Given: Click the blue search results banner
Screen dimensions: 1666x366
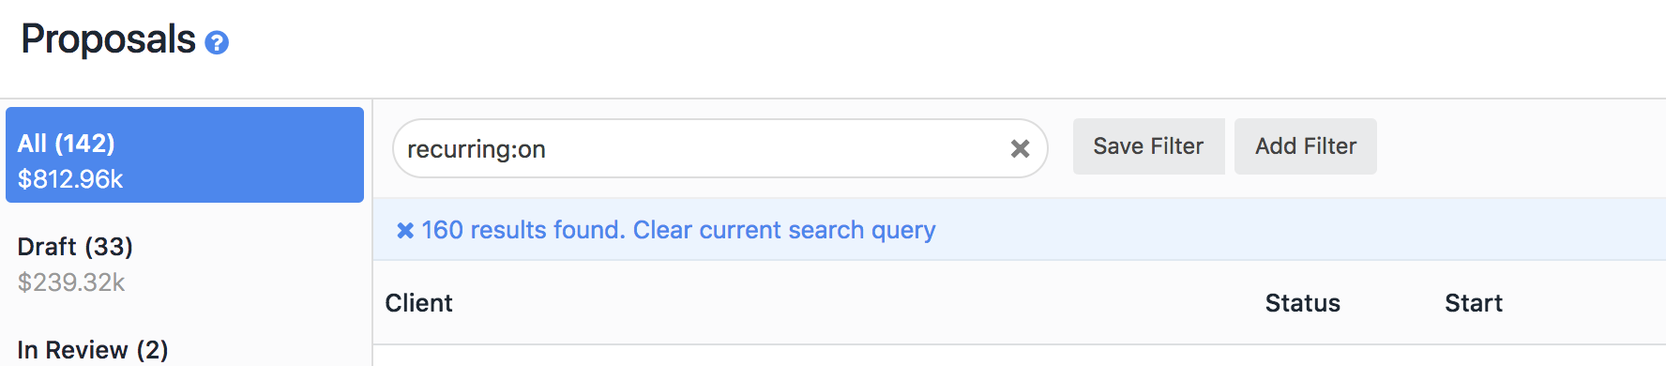Looking at the screenshot, I should point(1019,230).
